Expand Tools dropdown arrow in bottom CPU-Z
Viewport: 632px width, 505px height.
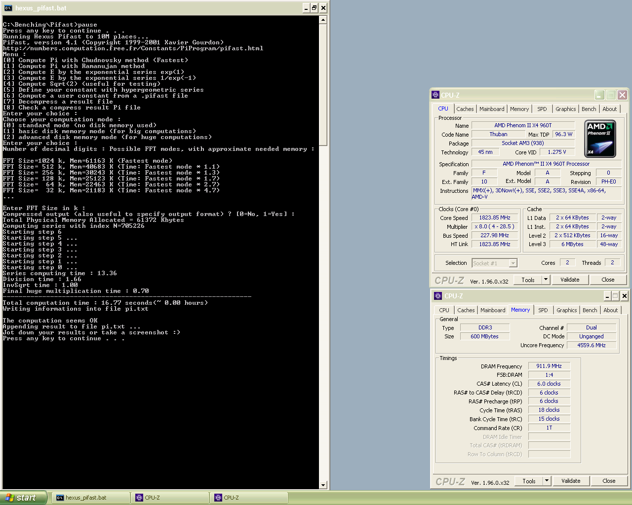[547, 481]
